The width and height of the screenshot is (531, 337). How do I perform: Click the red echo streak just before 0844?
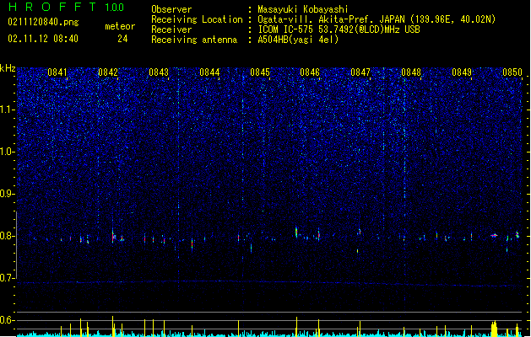(x=192, y=243)
